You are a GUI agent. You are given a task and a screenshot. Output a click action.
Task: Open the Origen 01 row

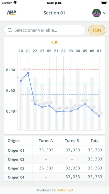[x=54, y=150]
